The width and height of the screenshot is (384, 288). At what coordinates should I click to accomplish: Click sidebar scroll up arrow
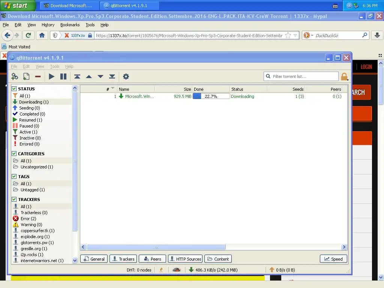75,88
